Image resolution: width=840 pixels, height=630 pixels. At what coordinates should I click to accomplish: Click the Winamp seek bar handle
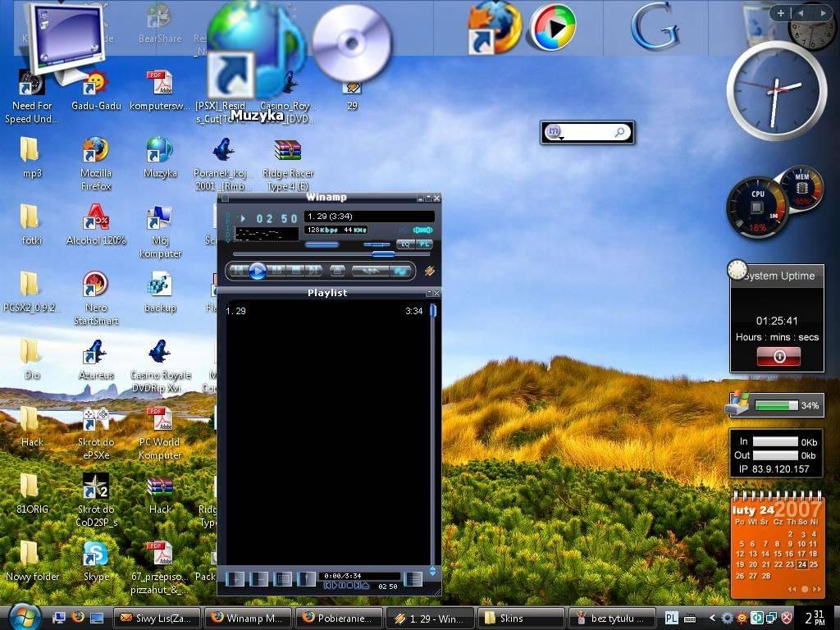coord(384,254)
